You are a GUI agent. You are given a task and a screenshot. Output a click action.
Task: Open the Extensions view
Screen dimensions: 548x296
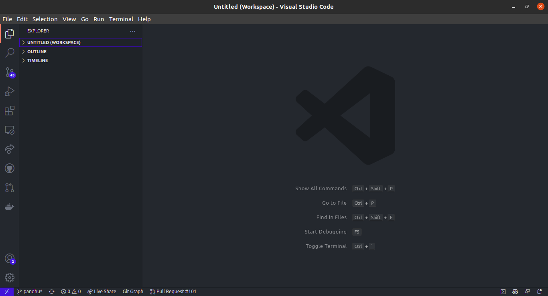(9, 111)
